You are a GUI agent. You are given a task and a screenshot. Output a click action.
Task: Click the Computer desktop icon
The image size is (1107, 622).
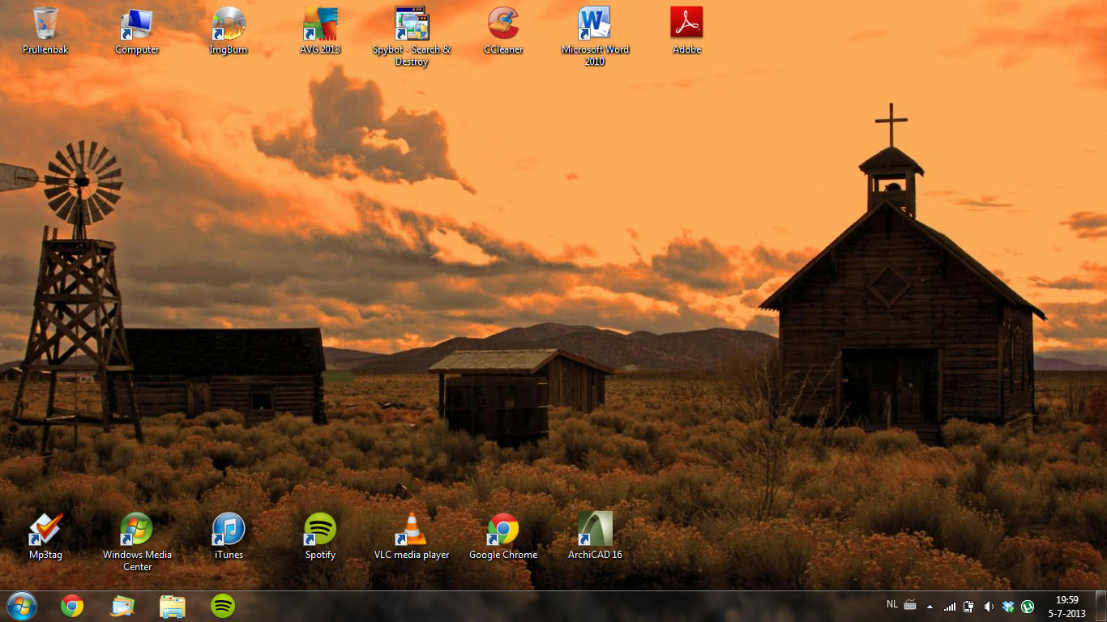(x=137, y=24)
